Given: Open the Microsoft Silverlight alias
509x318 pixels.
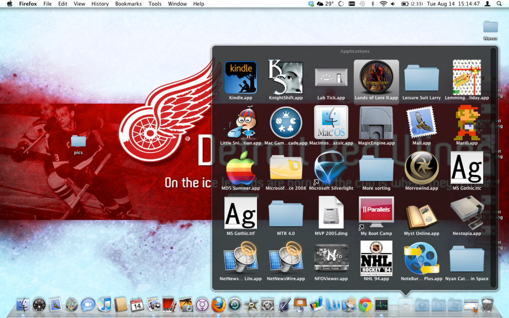Looking at the screenshot, I should (x=331, y=168).
